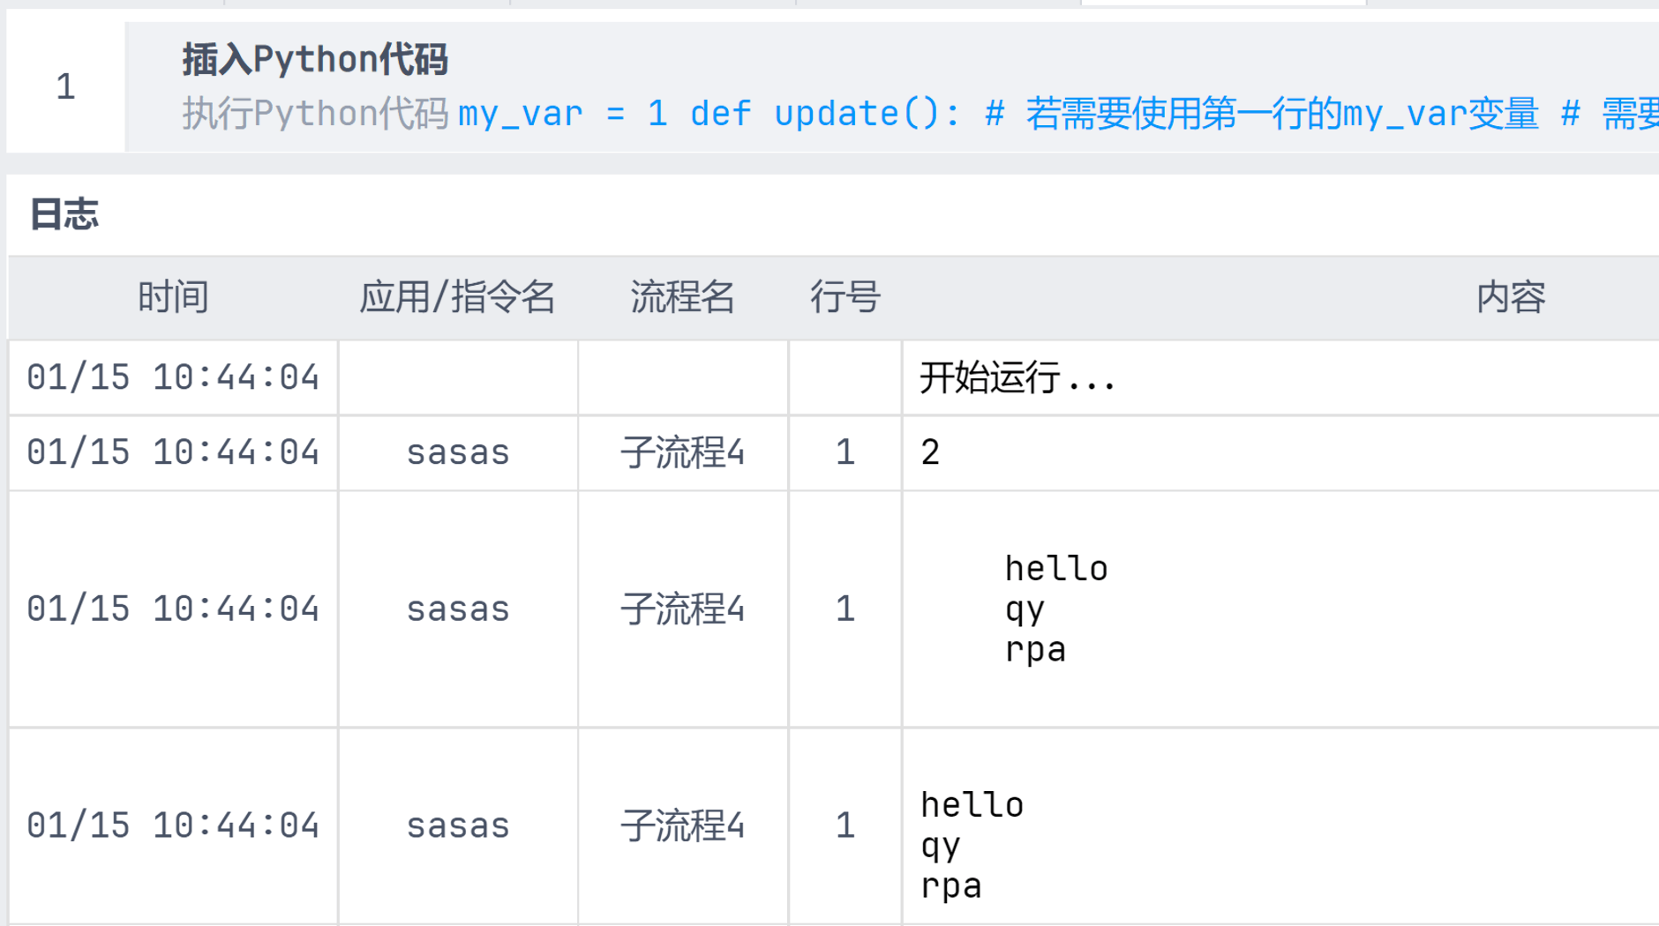Select the last row's hello qy rpa content
Viewport: 1659px width, 926px height.
click(971, 845)
